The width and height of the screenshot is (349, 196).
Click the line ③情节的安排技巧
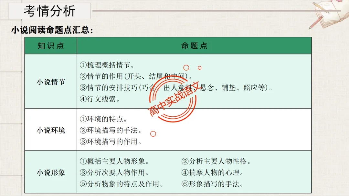coord(176,88)
